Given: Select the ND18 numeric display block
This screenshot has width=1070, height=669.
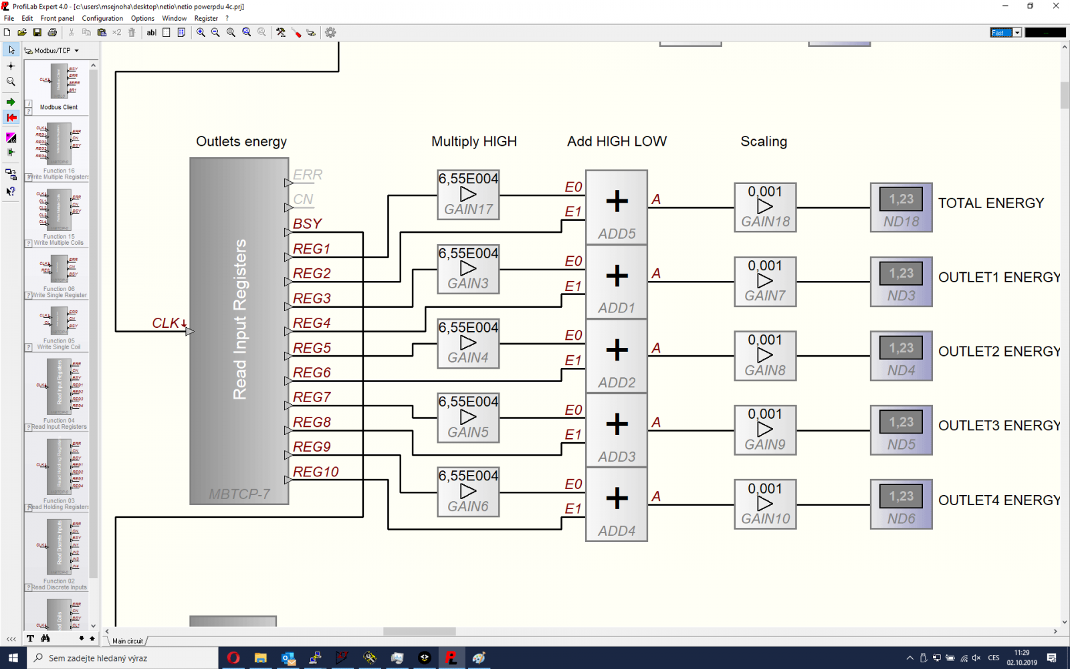Looking at the screenshot, I should point(901,207).
